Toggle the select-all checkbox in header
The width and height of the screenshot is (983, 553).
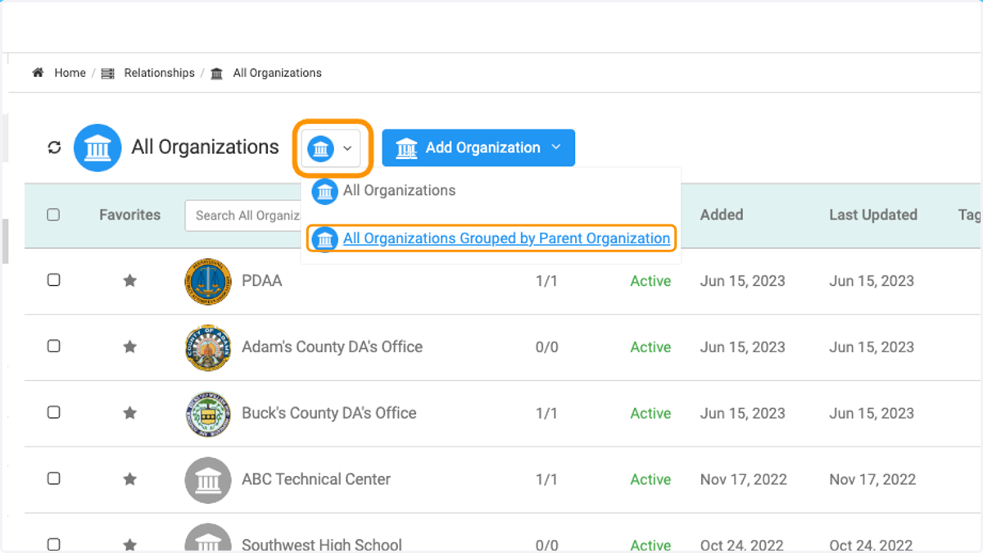pyautogui.click(x=53, y=215)
